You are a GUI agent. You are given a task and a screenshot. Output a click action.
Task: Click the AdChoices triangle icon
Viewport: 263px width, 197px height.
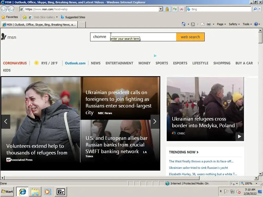pos(155,56)
